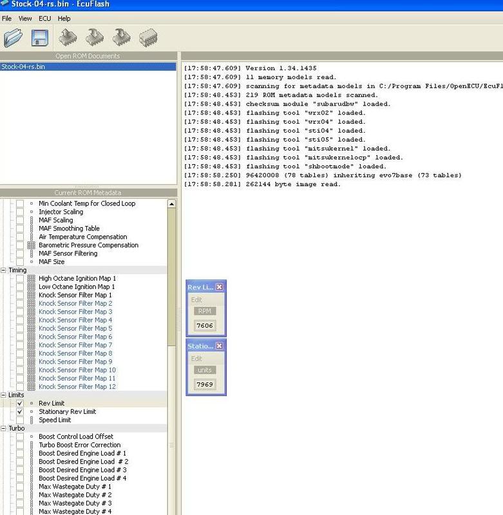Click the first chip icon after the save icon
Image resolution: width=503 pixels, height=515 pixels.
coord(68,37)
